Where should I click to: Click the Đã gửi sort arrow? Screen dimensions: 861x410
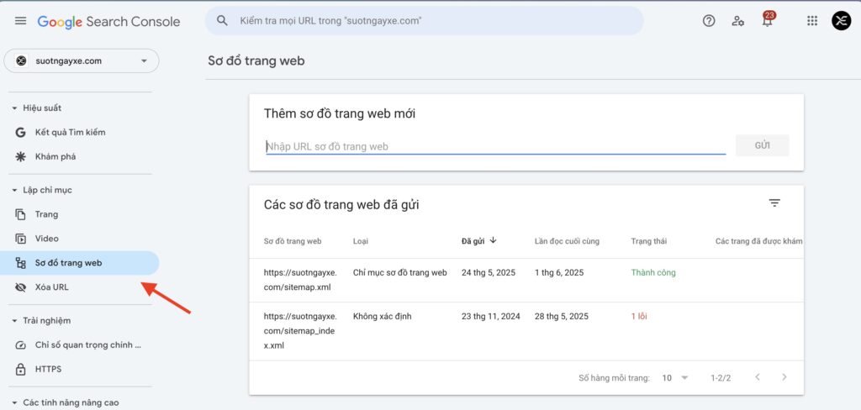coord(493,240)
